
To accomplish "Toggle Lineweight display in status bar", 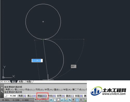I will tap(73, 100).
